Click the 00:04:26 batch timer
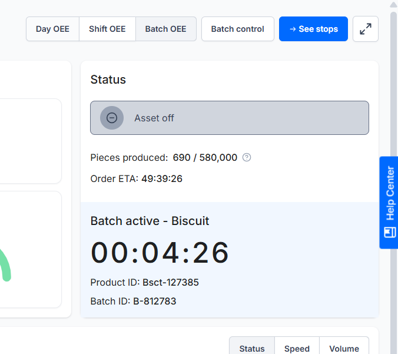Viewport: 398px width, 354px height. pos(160,253)
